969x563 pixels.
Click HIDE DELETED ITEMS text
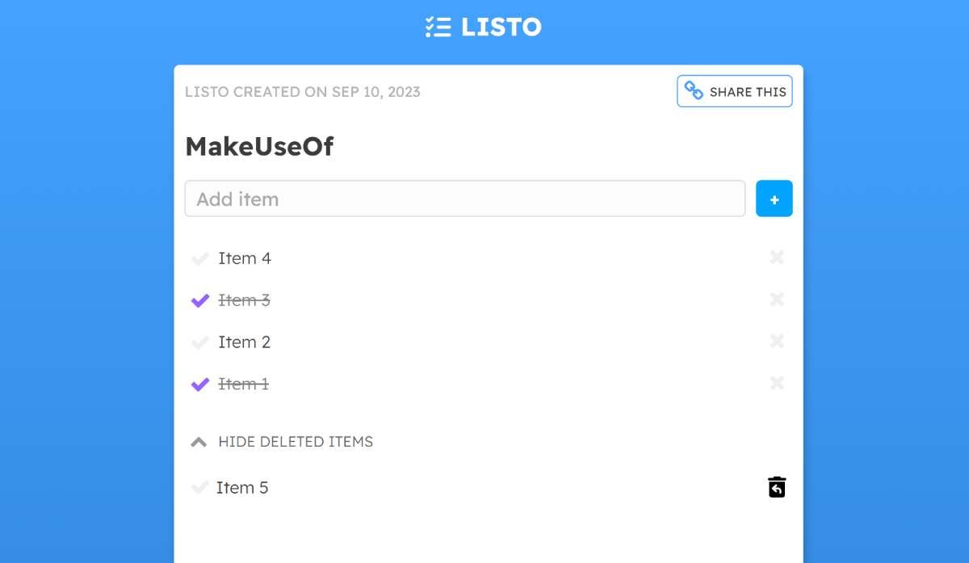tap(294, 441)
